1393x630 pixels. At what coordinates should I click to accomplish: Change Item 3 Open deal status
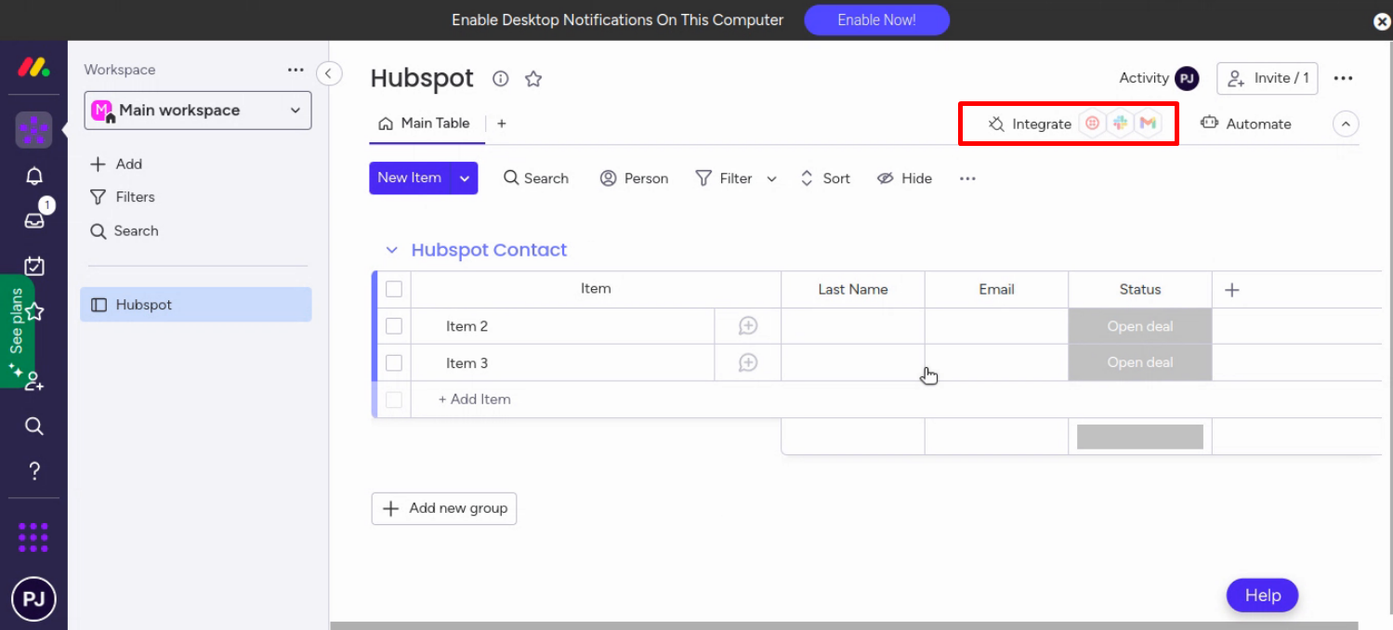1140,362
